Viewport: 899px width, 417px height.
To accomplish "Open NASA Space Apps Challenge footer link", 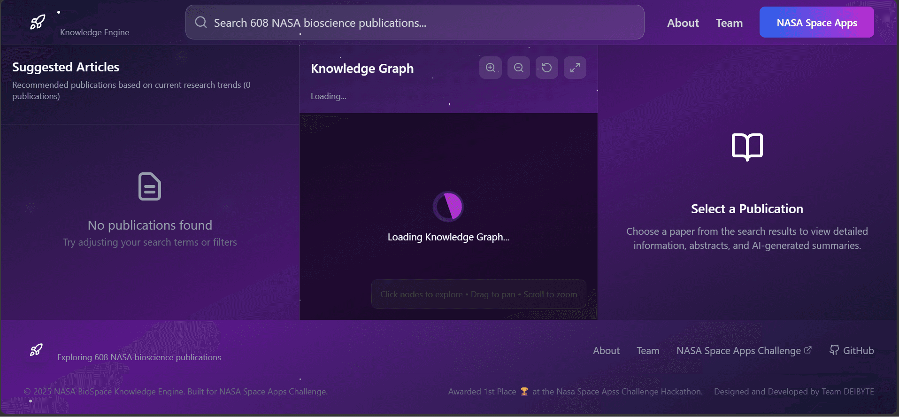I will pyautogui.click(x=744, y=351).
